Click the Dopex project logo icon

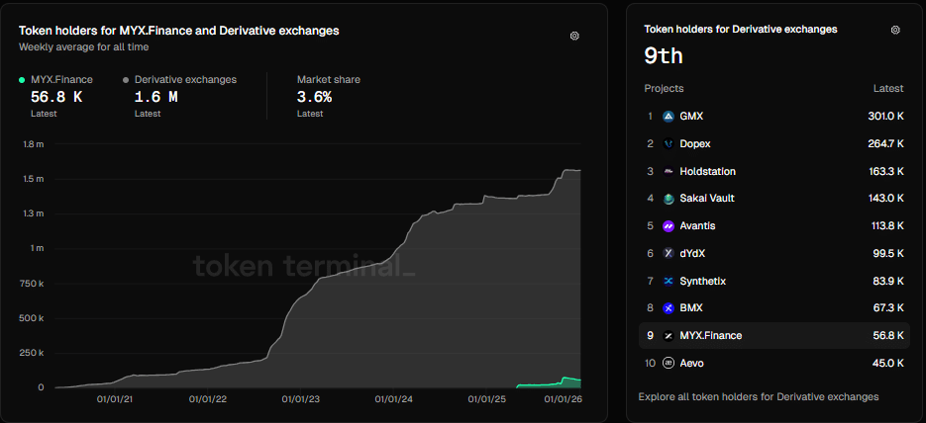[x=669, y=144]
